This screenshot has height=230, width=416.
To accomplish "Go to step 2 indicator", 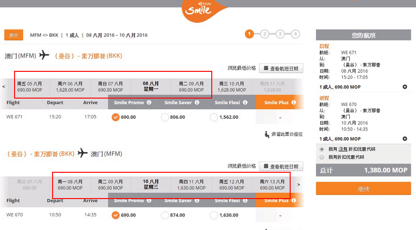I will [264, 34].
